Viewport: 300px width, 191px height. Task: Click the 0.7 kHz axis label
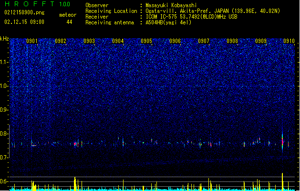pyautogui.click(x=4, y=158)
